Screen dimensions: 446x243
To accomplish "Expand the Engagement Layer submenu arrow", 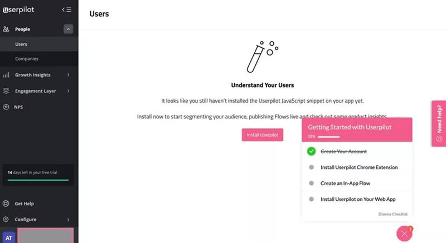I will click(68, 91).
